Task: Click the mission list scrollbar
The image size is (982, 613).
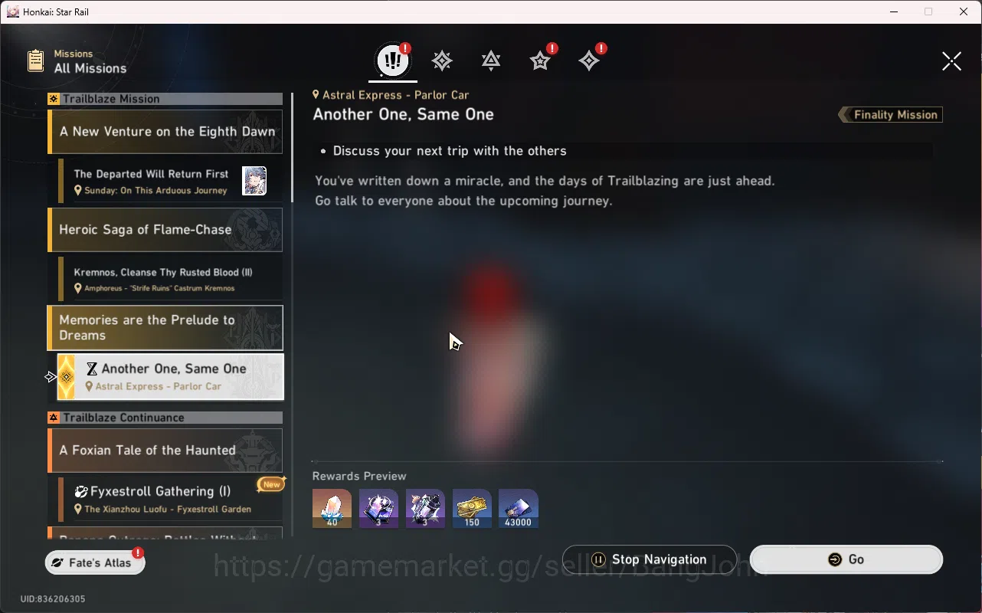Action: (292, 147)
